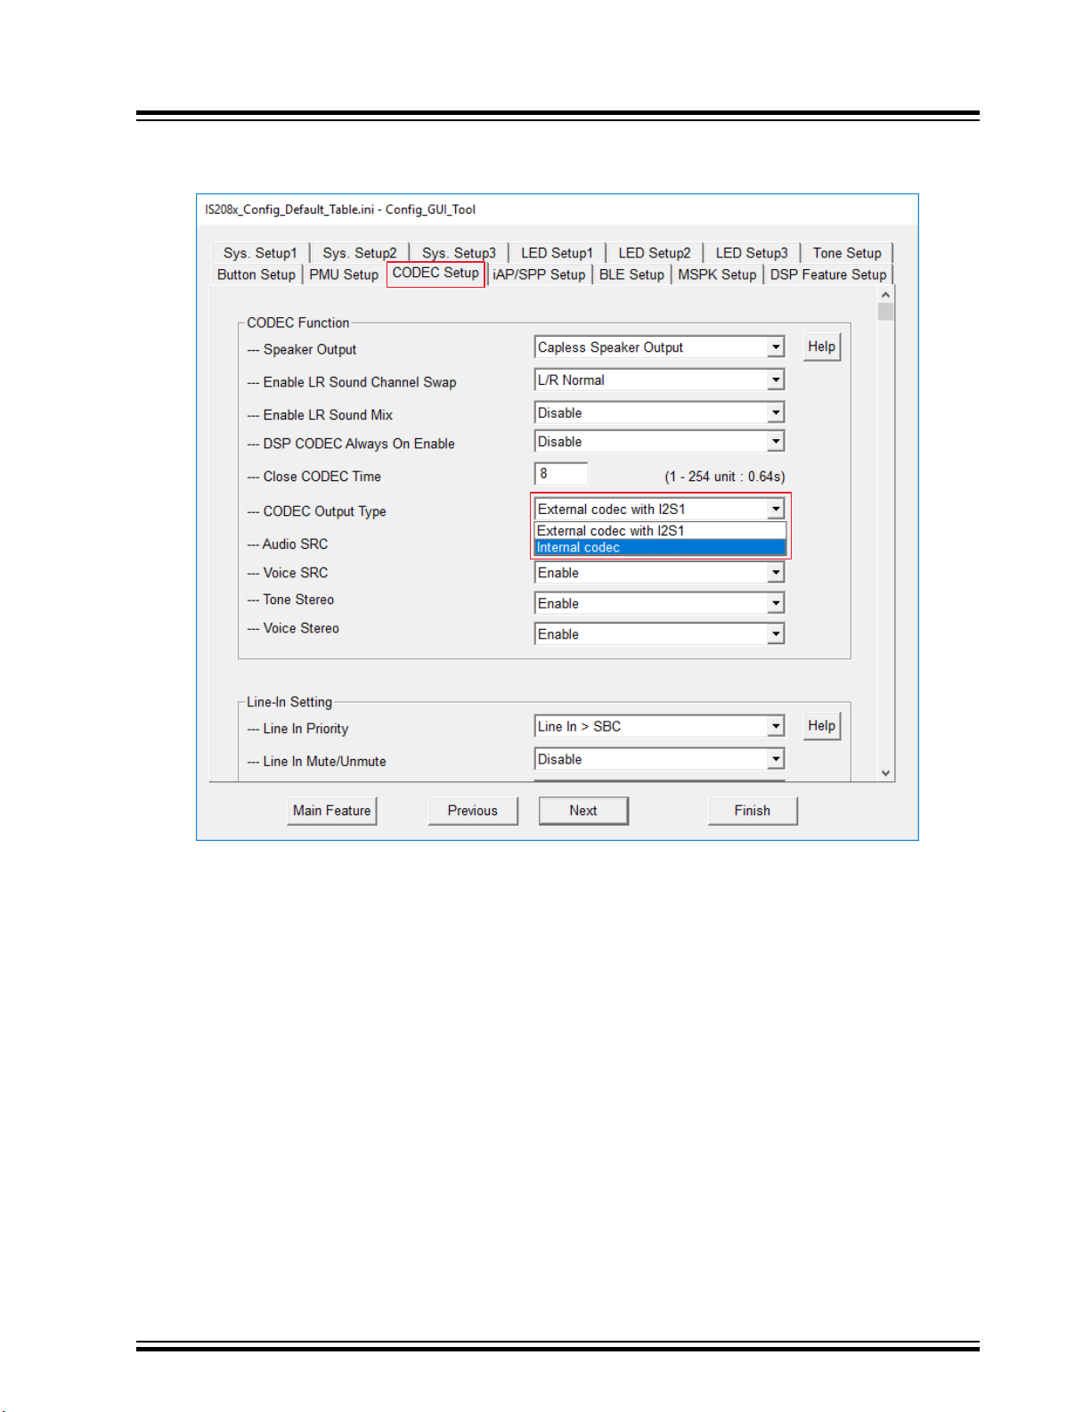Viewport: 1091px width, 1412px height.
Task: Open the PMU Setup tab
Action: (344, 274)
